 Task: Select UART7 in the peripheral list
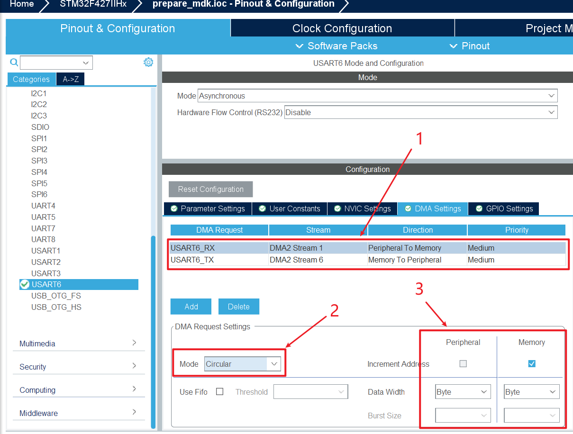[x=43, y=228]
